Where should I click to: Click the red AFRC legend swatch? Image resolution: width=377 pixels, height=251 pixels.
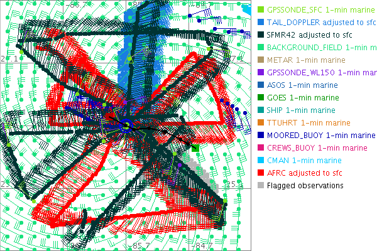click(260, 173)
